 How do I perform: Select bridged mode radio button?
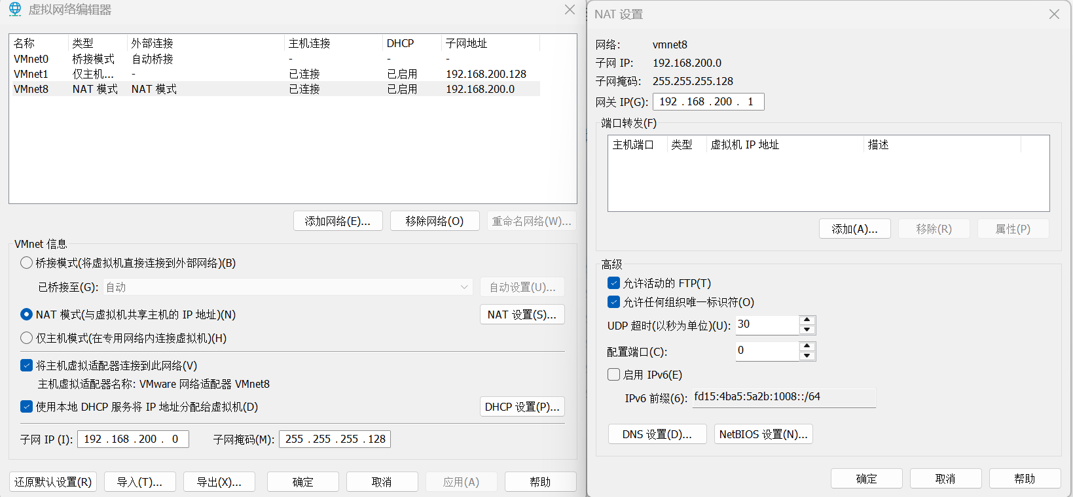(27, 263)
